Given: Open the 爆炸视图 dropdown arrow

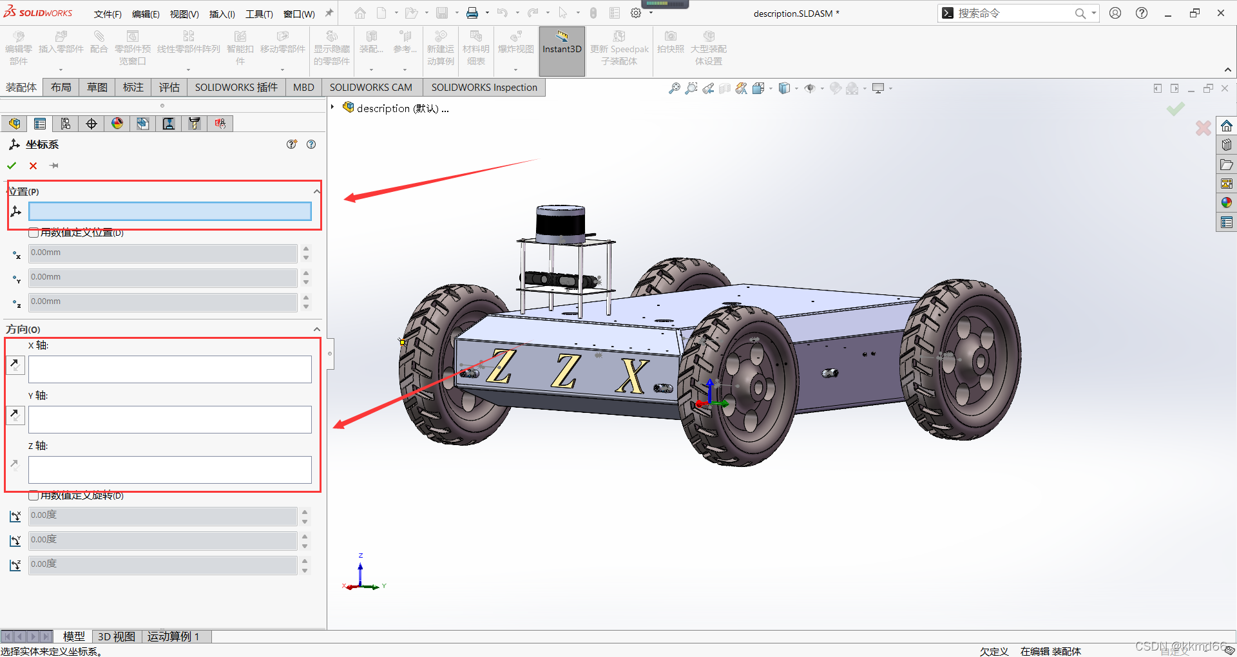Looking at the screenshot, I should [x=515, y=70].
